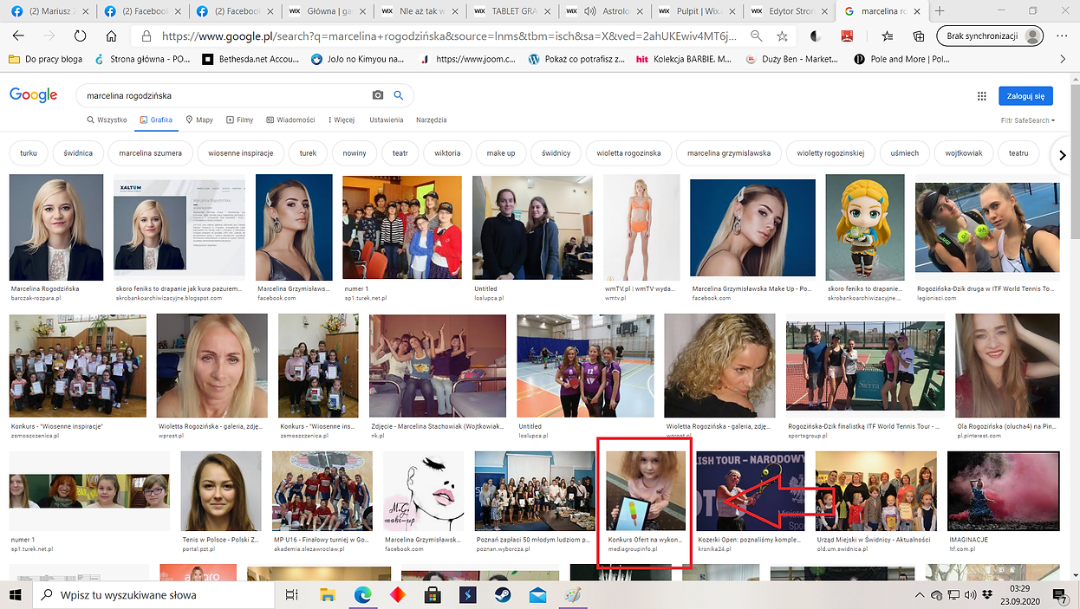The width and height of the screenshot is (1080, 609).
Task: Click the Google logo
Action: 34,95
